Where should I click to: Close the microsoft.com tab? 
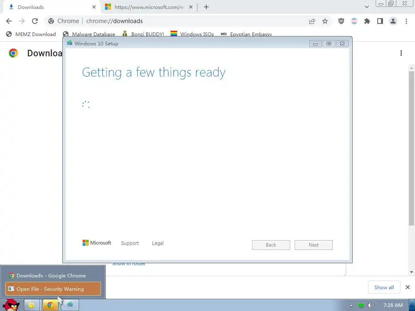191,7
